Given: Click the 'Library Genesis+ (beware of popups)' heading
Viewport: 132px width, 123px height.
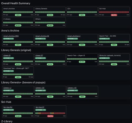Looking at the screenshot, I should [x=23, y=82].
